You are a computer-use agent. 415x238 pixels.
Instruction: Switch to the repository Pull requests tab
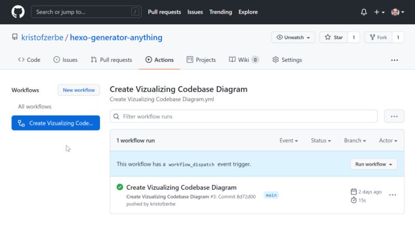(112, 60)
